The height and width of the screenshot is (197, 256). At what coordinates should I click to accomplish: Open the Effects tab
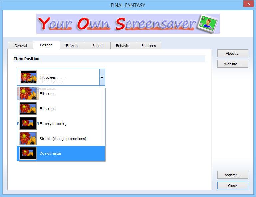[72, 46]
